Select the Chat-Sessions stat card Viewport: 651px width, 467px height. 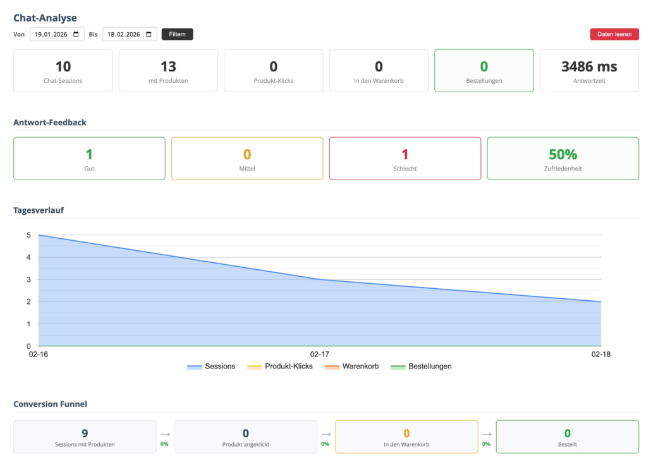click(63, 71)
